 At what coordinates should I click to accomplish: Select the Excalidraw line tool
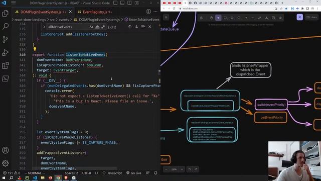coord(253,18)
